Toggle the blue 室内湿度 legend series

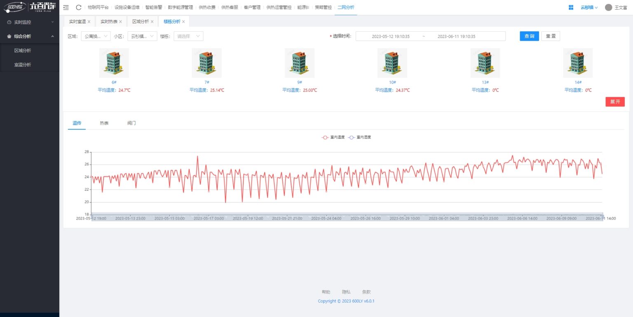point(359,137)
